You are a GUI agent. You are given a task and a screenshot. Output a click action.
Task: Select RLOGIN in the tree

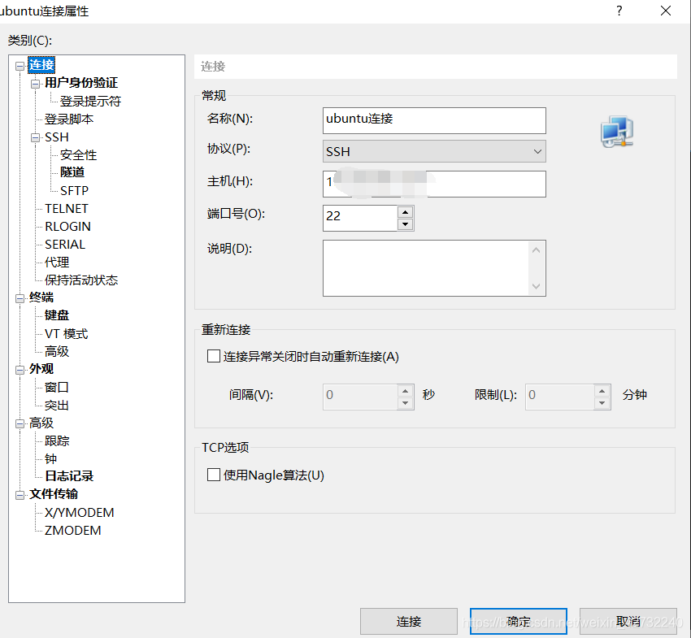67,227
